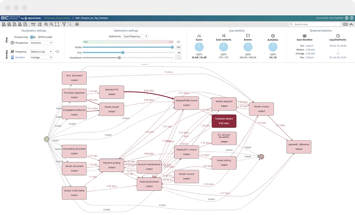
Task: Click the Case variants pie chart
Action: (x=223, y=47)
